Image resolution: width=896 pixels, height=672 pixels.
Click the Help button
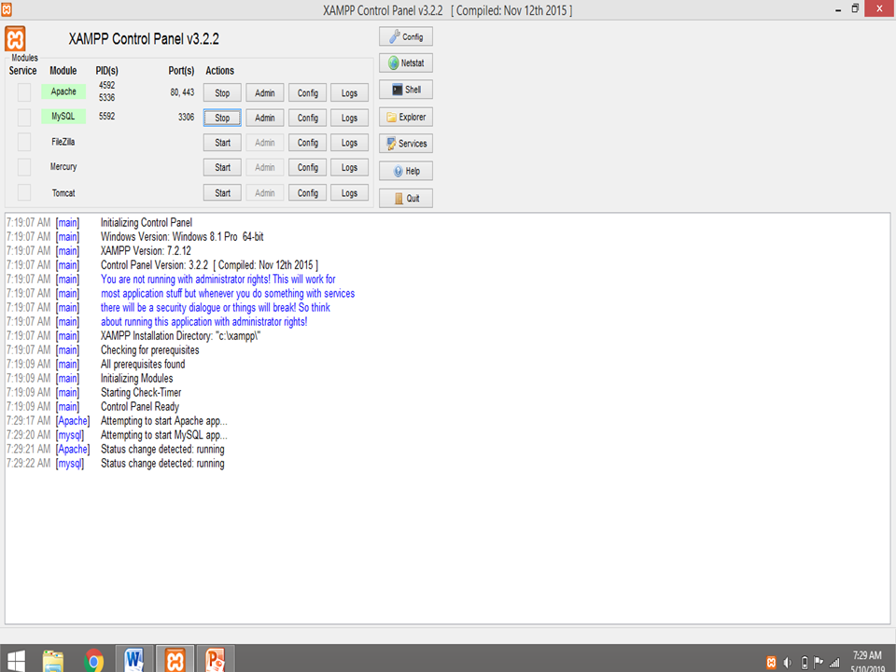pyautogui.click(x=406, y=171)
